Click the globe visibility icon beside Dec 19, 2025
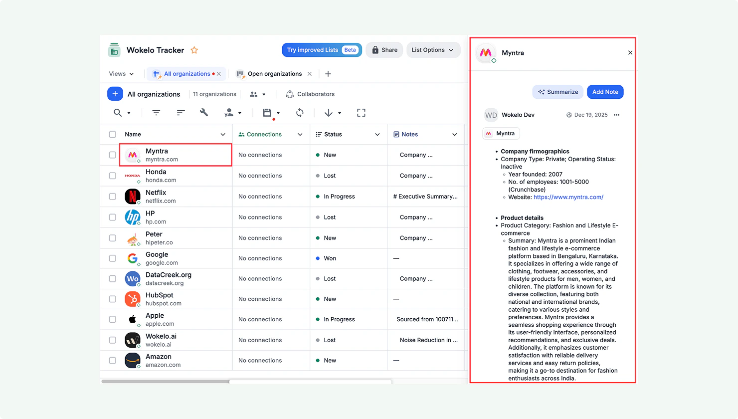Viewport: 738px width, 419px height. click(x=569, y=115)
